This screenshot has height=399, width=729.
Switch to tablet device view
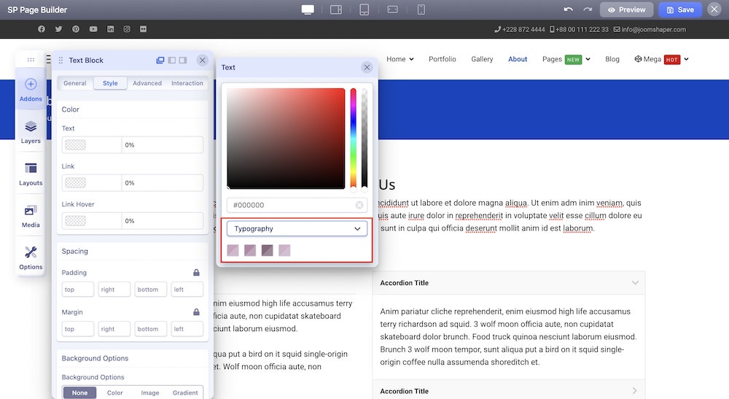coord(364,9)
